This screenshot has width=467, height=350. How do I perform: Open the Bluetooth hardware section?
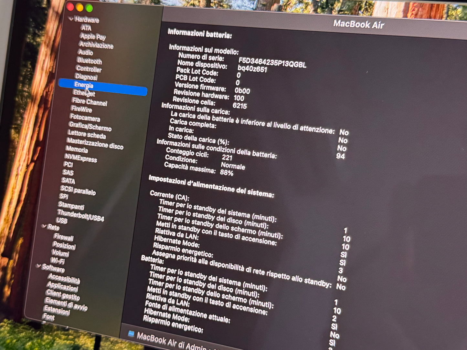tap(90, 61)
